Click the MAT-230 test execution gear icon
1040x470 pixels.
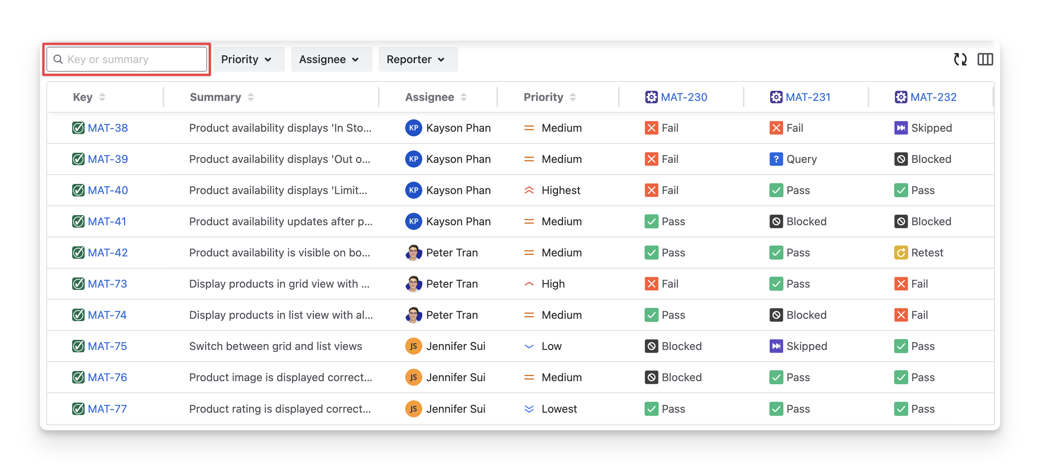pos(651,97)
